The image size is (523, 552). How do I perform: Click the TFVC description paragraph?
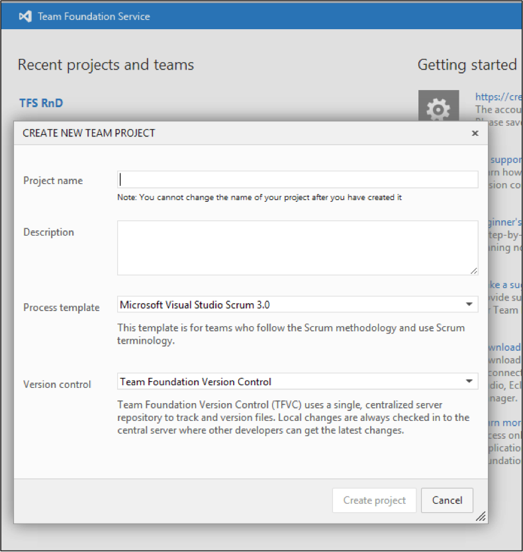click(293, 418)
